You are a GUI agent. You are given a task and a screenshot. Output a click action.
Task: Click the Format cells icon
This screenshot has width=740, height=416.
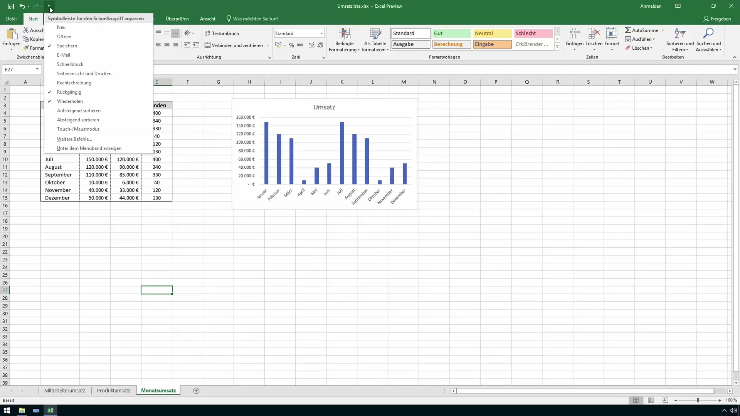[612, 34]
